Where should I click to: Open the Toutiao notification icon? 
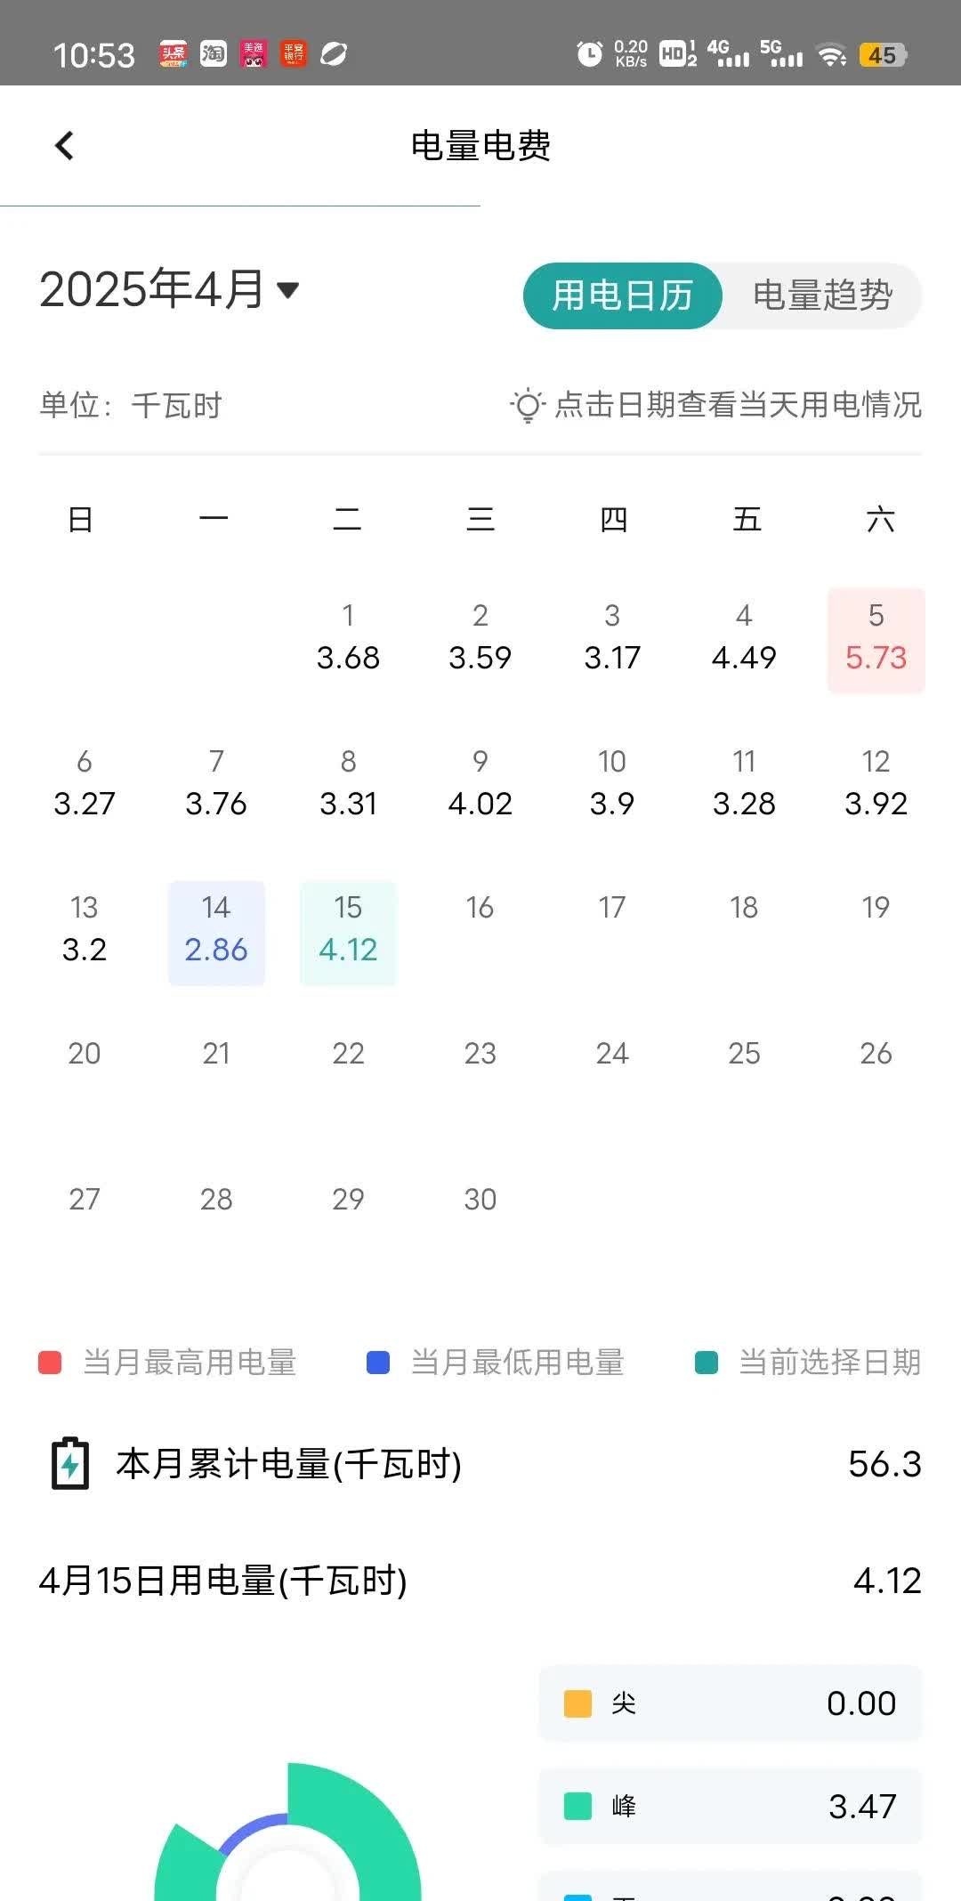pos(174,54)
